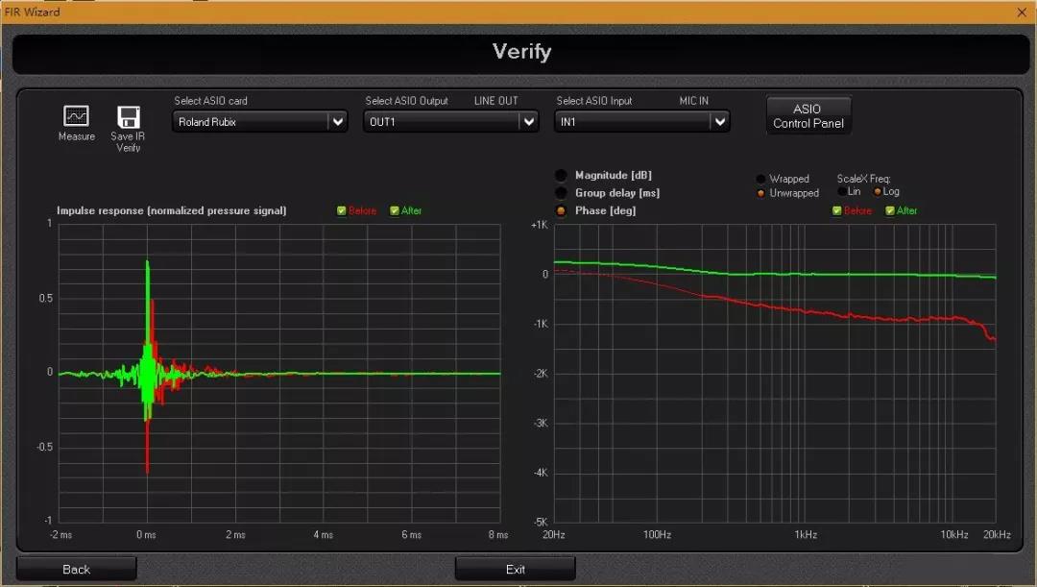Click the Measure icon
The height and width of the screenshot is (587, 1037).
point(76,116)
